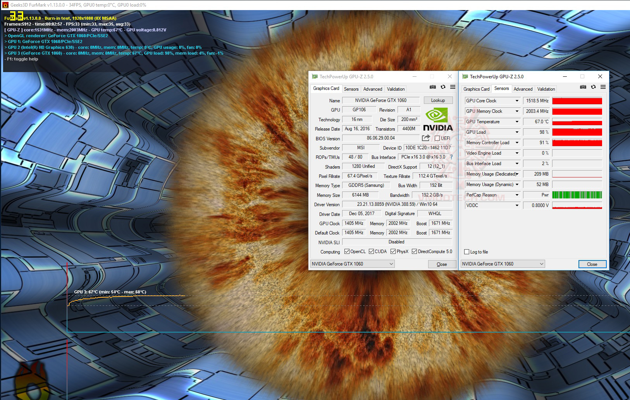Click the 'F1: toggle help' text in FurMark
The image size is (630, 400).
22,59
